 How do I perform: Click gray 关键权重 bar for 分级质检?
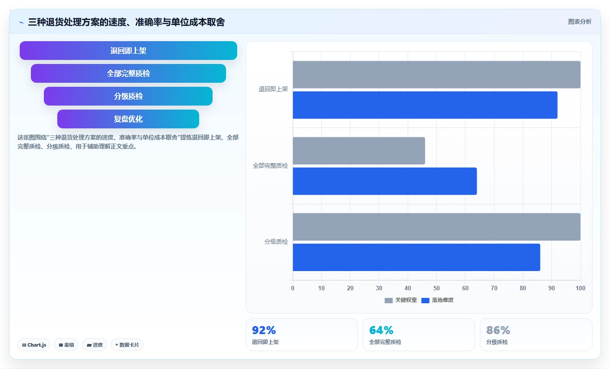(x=436, y=227)
